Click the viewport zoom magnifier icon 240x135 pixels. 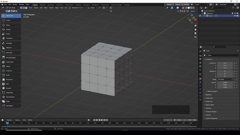pyautogui.click(x=195, y=26)
